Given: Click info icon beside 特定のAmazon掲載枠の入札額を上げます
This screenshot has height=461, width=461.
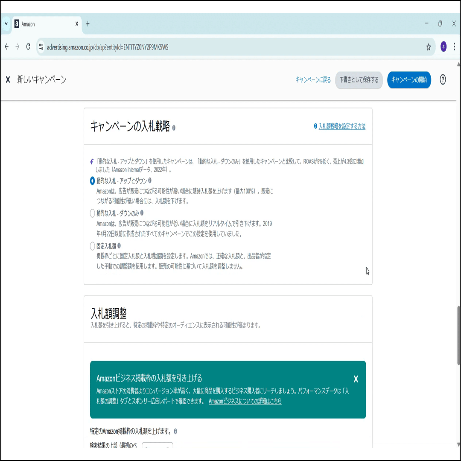Looking at the screenshot, I should [x=175, y=431].
